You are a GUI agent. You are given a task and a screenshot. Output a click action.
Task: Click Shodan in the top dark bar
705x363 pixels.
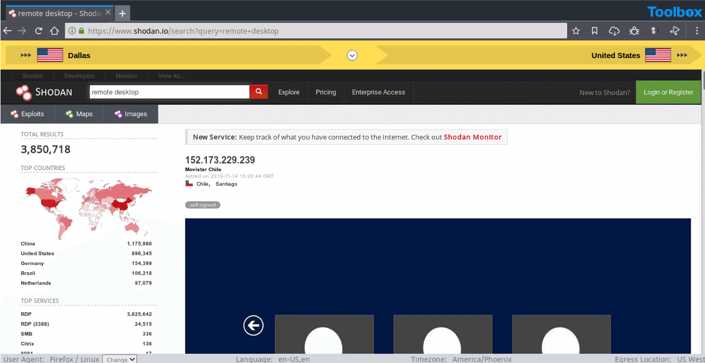tap(32, 76)
